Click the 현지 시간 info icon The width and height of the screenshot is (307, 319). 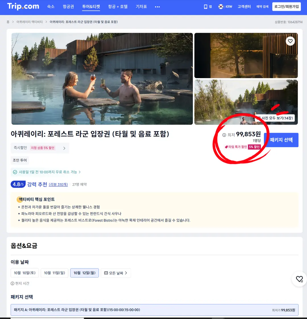point(13,283)
